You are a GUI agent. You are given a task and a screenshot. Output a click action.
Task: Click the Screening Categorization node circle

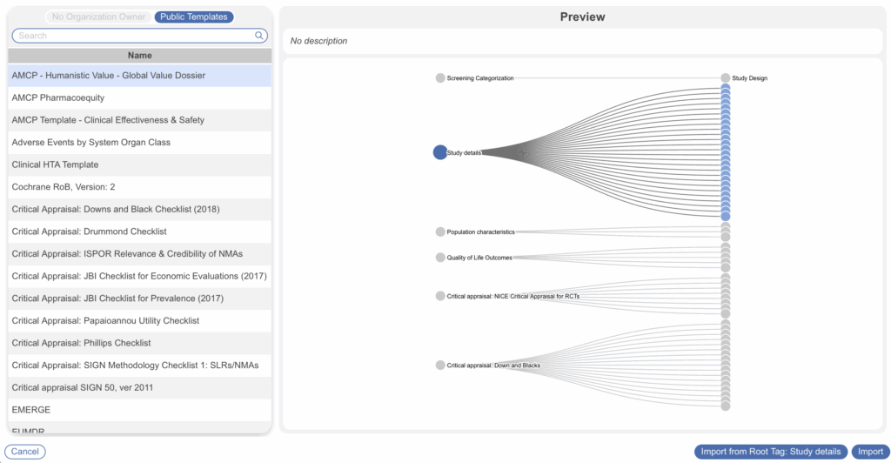pyautogui.click(x=440, y=78)
